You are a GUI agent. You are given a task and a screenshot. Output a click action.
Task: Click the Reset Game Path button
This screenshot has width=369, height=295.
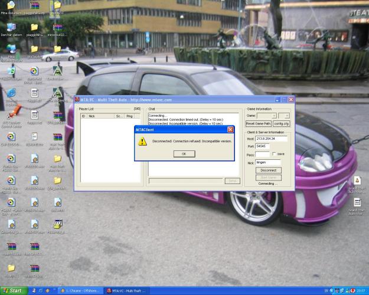[259, 124]
